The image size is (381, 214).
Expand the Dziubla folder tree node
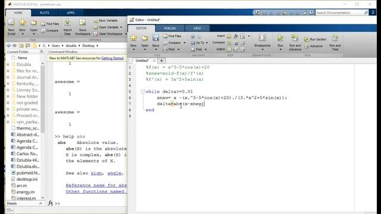point(8,64)
